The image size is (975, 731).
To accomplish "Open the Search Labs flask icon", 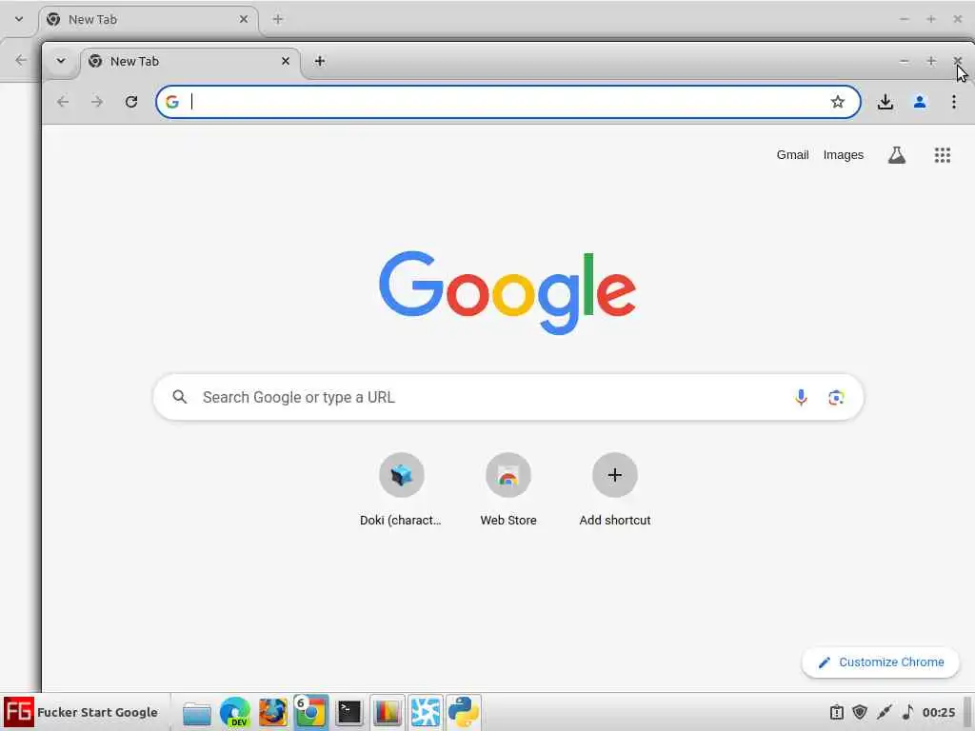I will tap(896, 155).
